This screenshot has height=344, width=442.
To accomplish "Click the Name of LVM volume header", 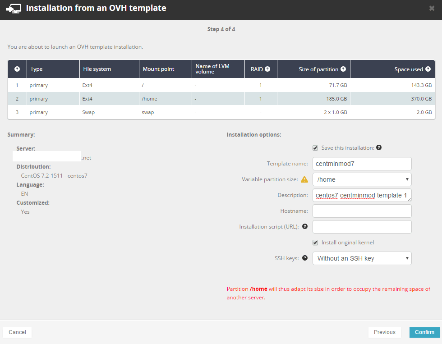I will coord(218,69).
